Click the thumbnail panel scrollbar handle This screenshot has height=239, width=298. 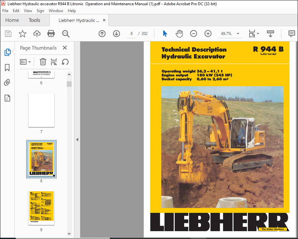pyautogui.click(x=69, y=84)
